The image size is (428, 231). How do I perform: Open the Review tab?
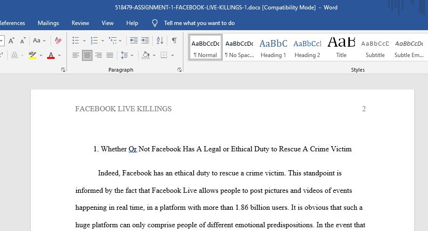coord(80,23)
